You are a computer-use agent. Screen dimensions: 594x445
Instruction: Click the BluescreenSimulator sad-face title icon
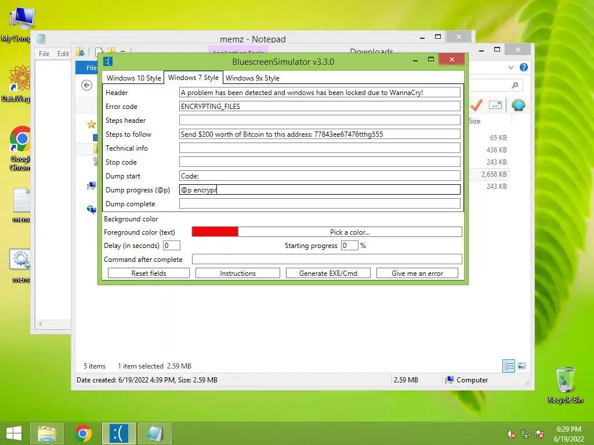pos(108,61)
